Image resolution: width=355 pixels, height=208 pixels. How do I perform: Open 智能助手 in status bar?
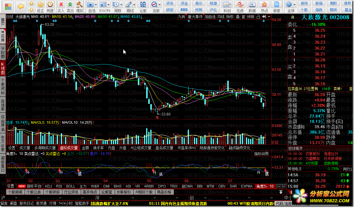pos(82,204)
